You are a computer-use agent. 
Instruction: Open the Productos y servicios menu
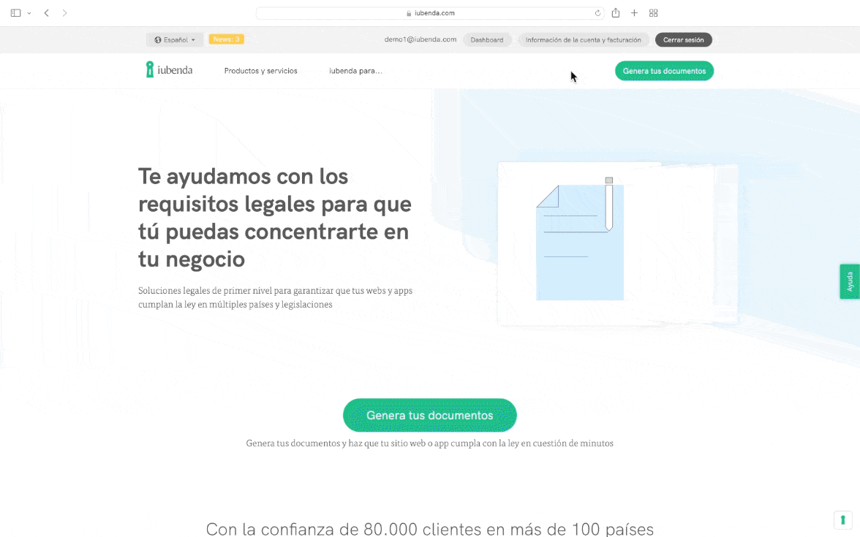click(x=260, y=71)
